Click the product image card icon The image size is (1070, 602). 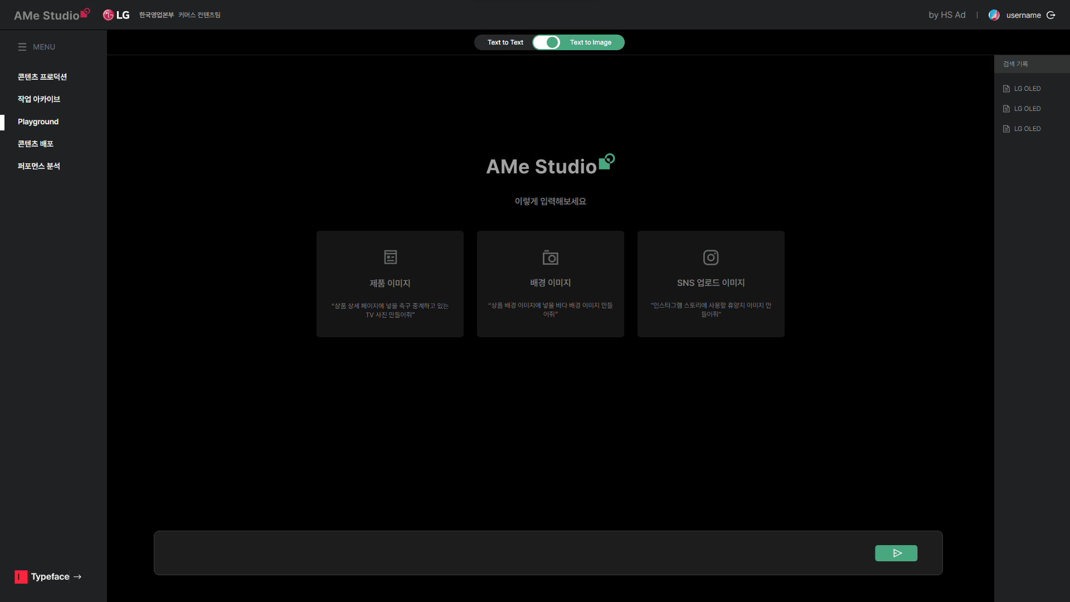(390, 257)
